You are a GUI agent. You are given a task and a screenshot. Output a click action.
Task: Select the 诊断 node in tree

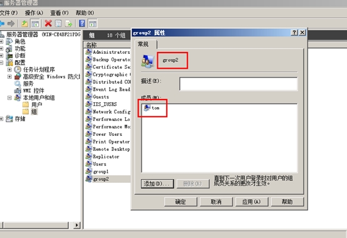[20, 56]
